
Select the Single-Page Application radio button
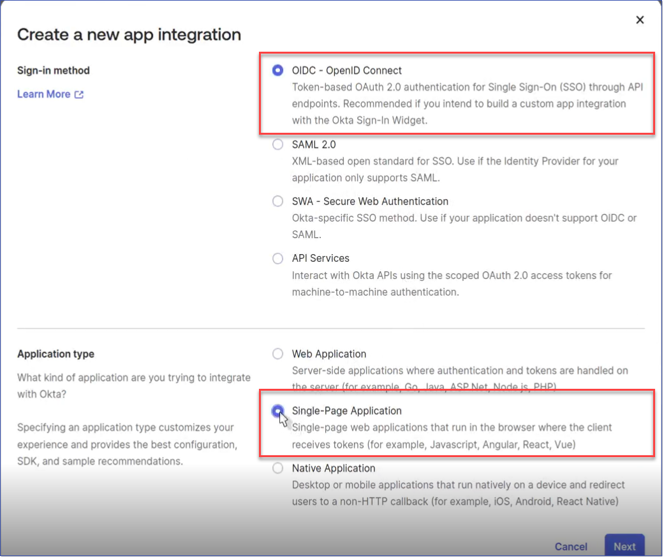[278, 411]
